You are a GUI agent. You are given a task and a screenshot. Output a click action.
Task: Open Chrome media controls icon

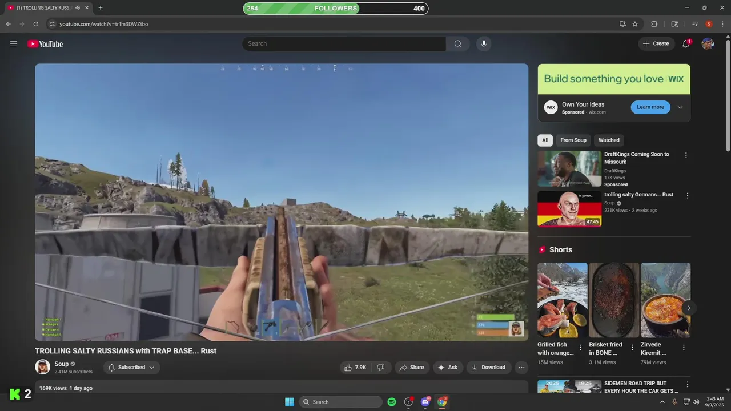[x=695, y=24]
